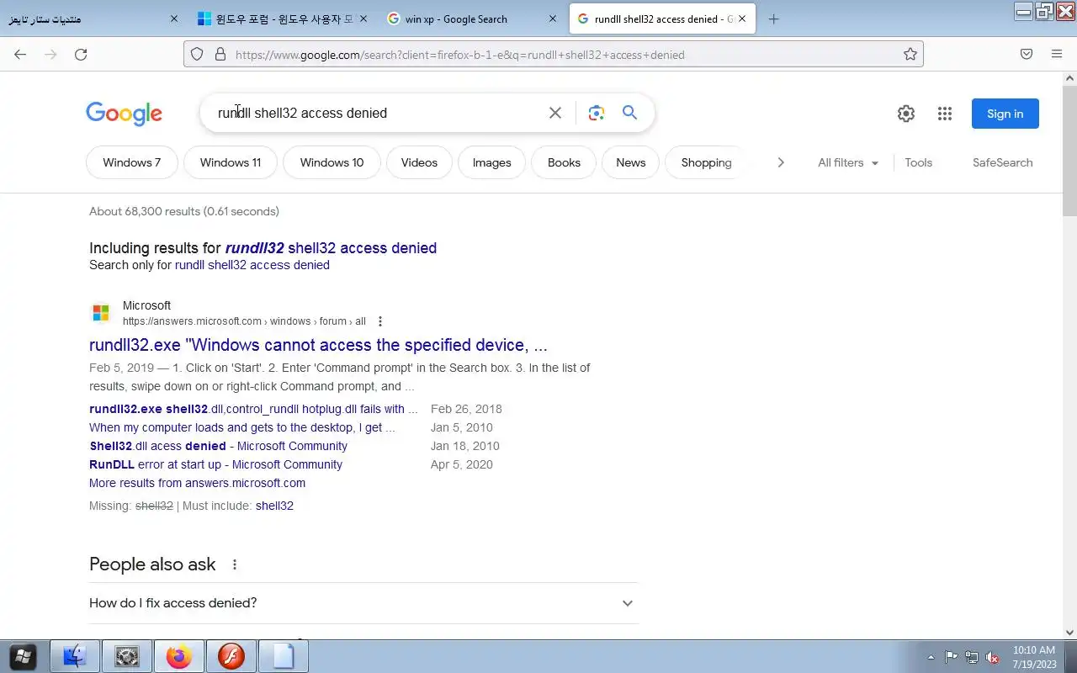1077x673 pixels.
Task: Select the Windows 7 filter chip
Action: 131,162
